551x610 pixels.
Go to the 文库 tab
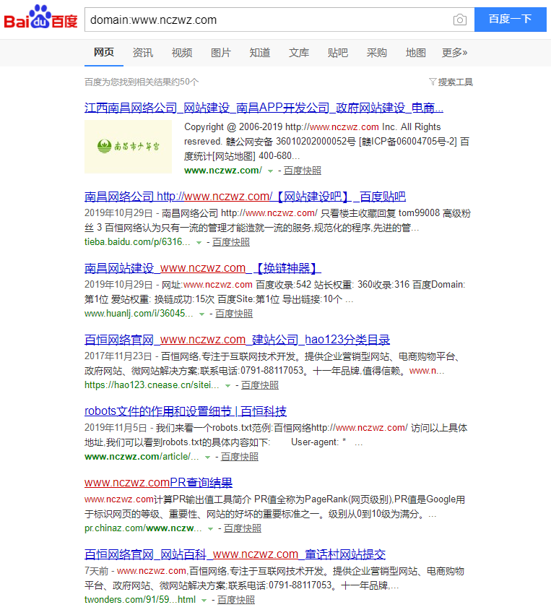299,53
